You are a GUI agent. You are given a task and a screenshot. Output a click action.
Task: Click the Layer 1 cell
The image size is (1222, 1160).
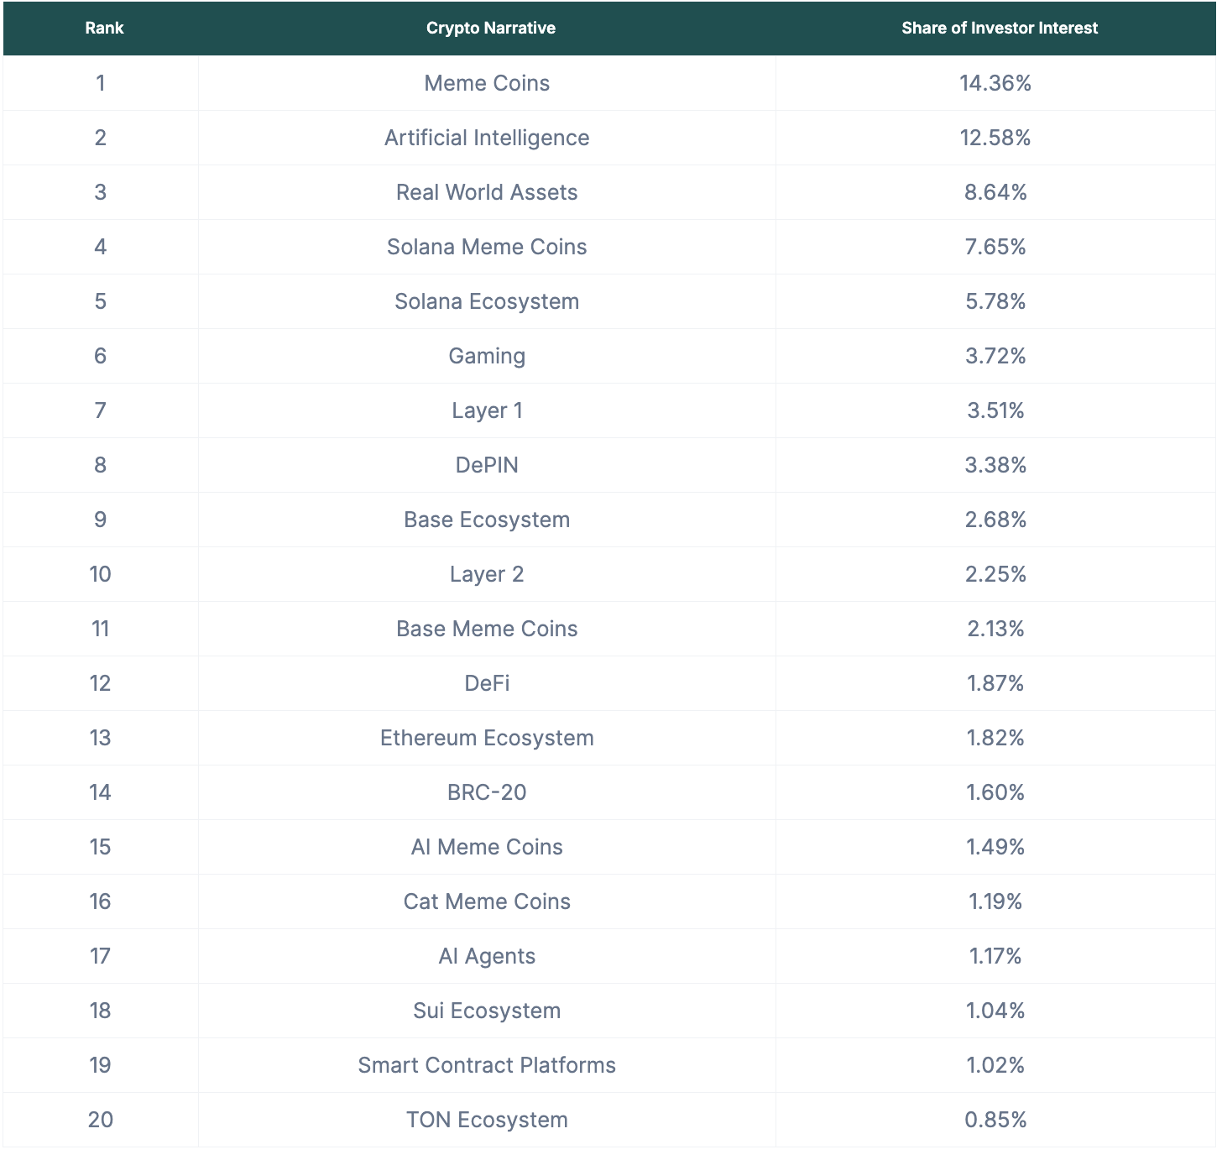pos(487,410)
